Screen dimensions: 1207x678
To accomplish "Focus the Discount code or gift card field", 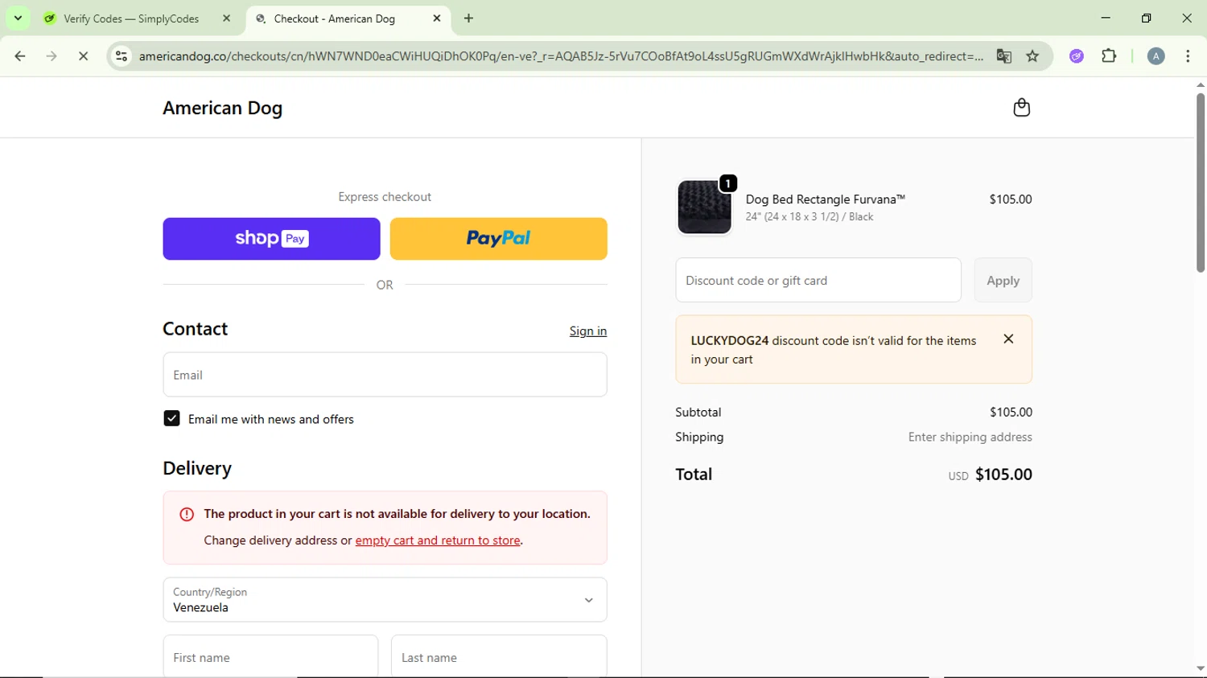I will pyautogui.click(x=818, y=280).
